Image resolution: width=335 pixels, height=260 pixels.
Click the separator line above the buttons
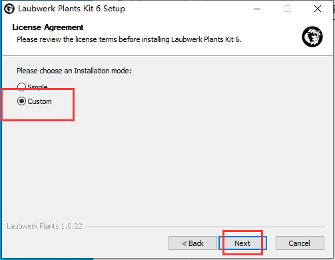[x=206, y=227]
